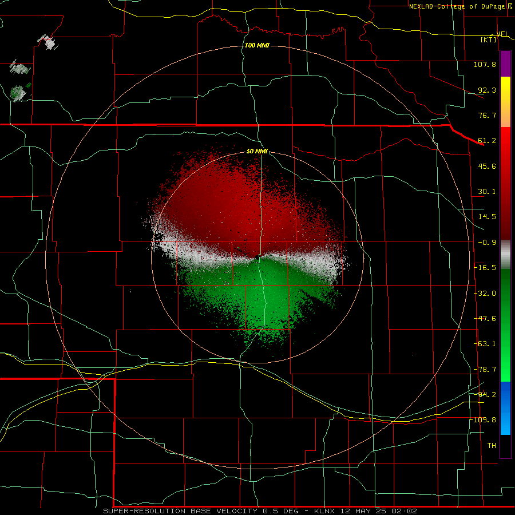
Task: Click the -63.1 scale value
Action: [x=485, y=344]
